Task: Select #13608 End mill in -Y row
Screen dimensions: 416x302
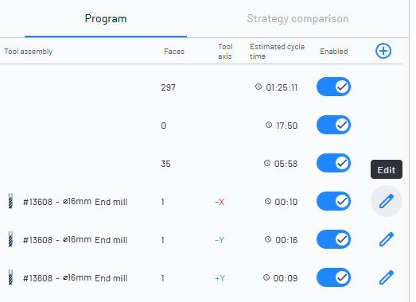Action: [76, 240]
